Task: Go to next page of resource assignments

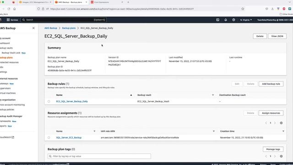Action: pyautogui.click(x=275, y=123)
